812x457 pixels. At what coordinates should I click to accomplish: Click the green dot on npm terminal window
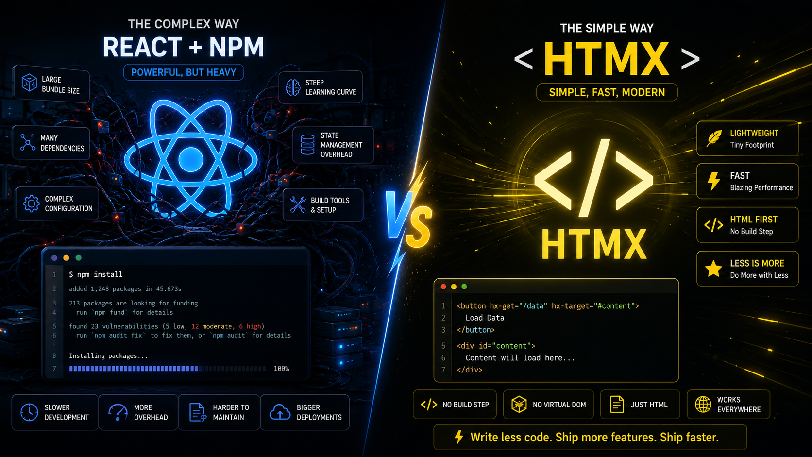(78, 258)
